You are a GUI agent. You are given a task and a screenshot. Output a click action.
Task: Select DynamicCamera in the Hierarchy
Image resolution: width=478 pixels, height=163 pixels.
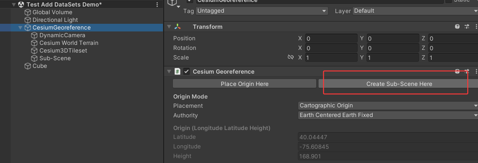click(62, 35)
